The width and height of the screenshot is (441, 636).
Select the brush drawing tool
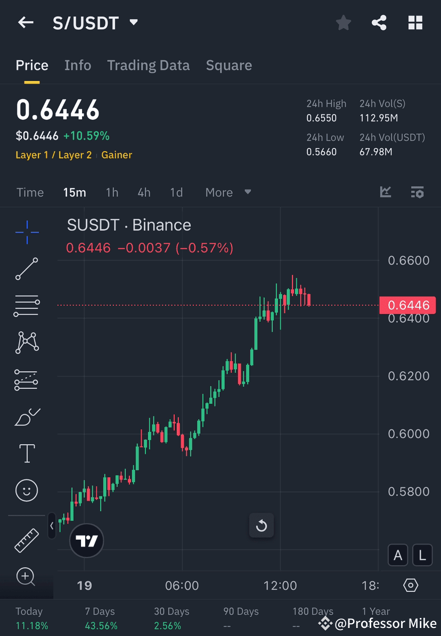pos(27,417)
